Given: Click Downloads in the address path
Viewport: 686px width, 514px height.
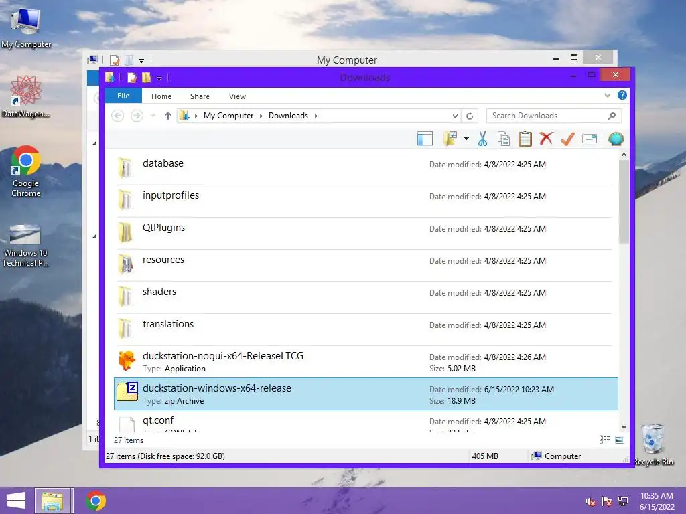Looking at the screenshot, I should (288, 116).
